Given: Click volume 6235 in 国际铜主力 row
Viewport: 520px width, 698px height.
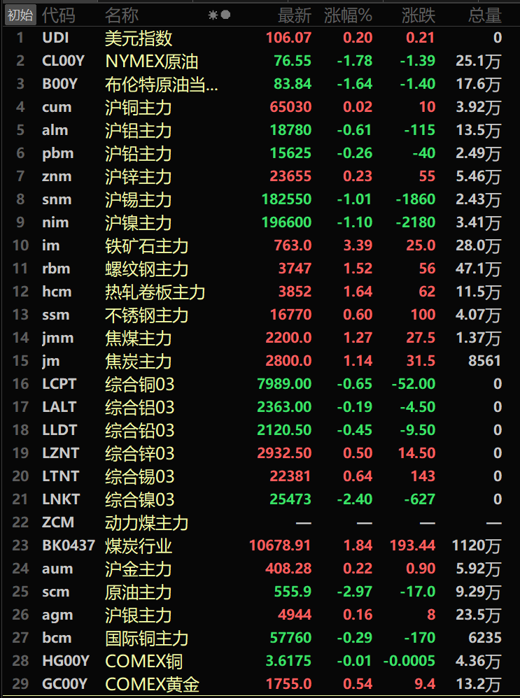Looking at the screenshot, I should tap(485, 637).
